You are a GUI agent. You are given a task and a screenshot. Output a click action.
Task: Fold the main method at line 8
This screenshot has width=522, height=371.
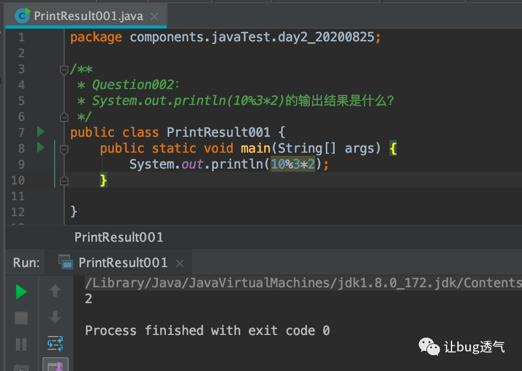(x=64, y=149)
